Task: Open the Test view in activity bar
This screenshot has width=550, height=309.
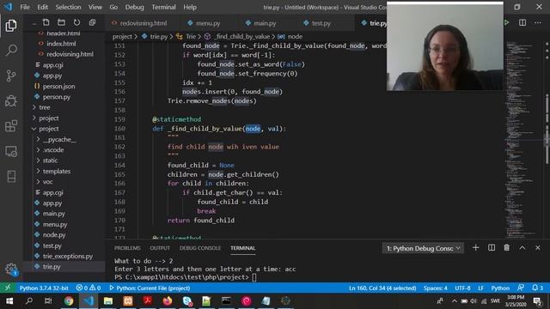Action: click(x=11, y=177)
